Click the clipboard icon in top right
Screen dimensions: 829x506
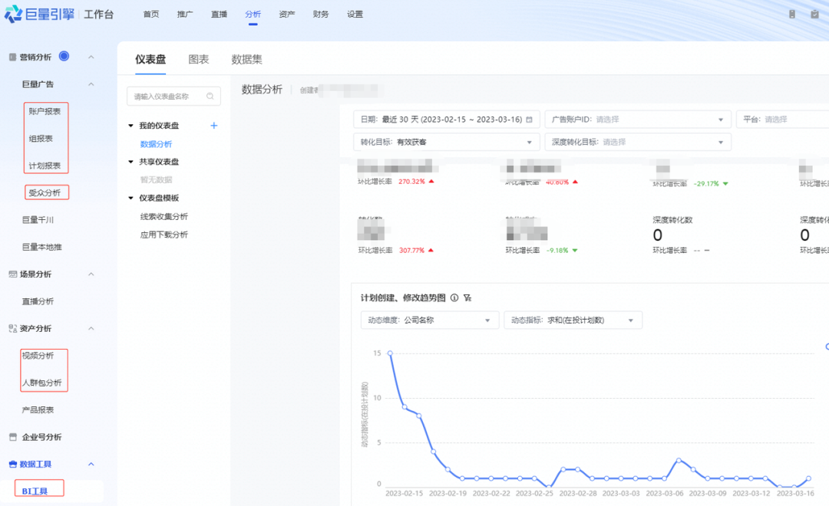coord(814,15)
